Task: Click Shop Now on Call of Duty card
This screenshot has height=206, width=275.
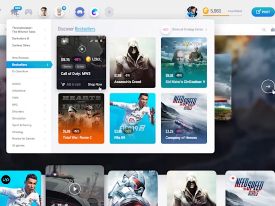Action: pos(95,84)
